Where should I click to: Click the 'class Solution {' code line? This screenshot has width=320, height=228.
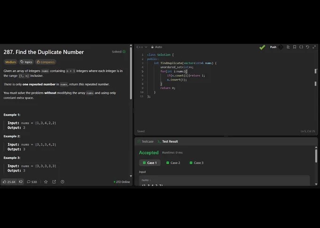click(160, 55)
